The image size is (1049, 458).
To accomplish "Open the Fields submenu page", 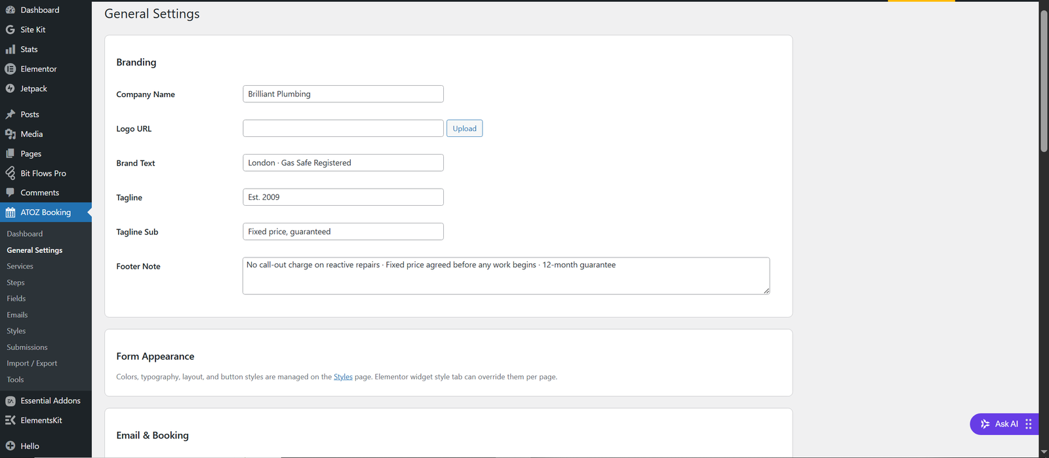I will tap(16, 298).
